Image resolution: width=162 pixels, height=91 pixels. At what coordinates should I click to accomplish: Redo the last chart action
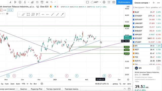pos(55,2)
